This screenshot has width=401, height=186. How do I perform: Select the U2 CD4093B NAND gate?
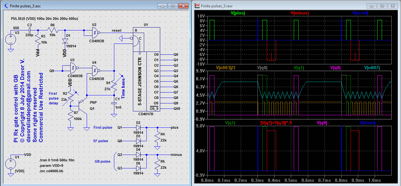[x=94, y=32]
